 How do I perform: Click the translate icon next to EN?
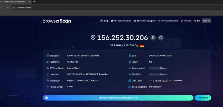click(195, 21)
